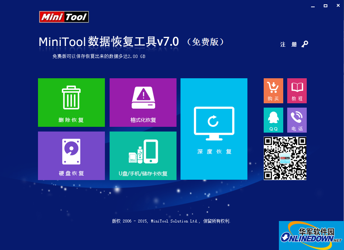Click the minimize window control

click(313, 6)
